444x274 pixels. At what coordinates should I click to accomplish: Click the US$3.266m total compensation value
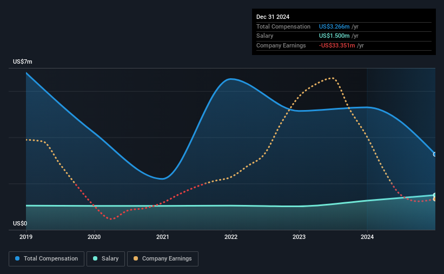[334, 26]
